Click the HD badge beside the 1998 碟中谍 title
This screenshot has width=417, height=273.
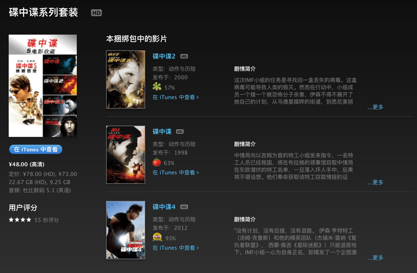[180, 132]
